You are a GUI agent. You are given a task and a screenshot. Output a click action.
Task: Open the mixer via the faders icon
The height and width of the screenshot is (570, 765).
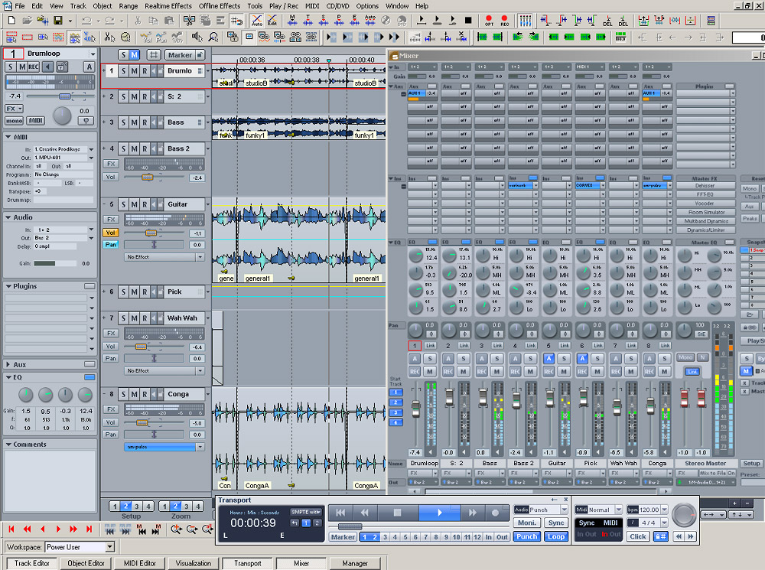click(x=525, y=21)
